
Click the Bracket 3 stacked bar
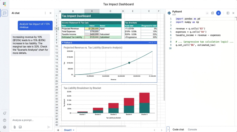pos(113,108)
